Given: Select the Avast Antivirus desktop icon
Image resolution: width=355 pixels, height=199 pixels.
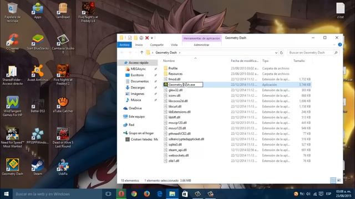Looking at the screenshot, I should 38,73.
